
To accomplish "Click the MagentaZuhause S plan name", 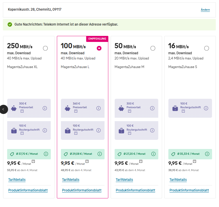I will (183, 67).
